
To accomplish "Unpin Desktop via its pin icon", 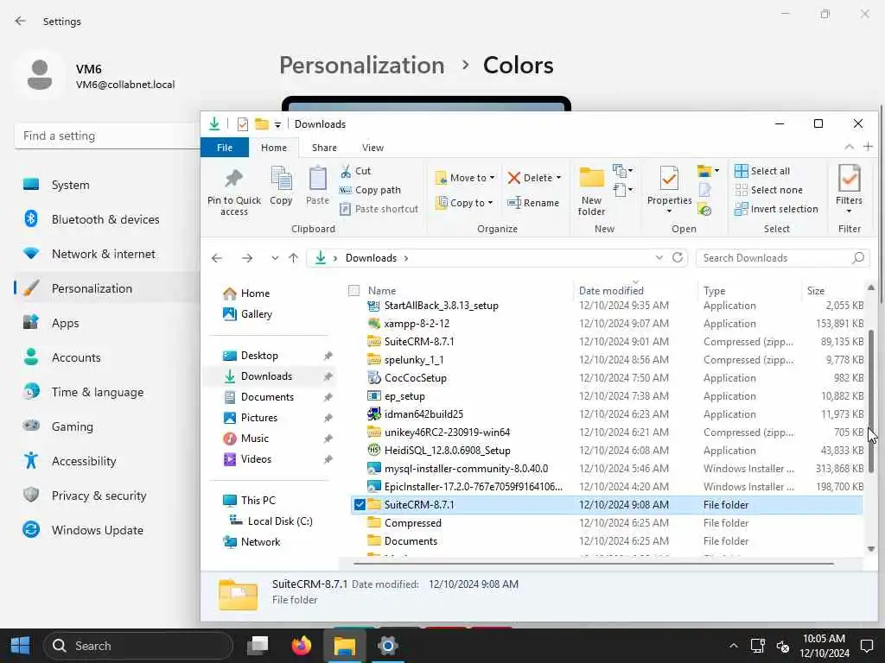I will [328, 356].
